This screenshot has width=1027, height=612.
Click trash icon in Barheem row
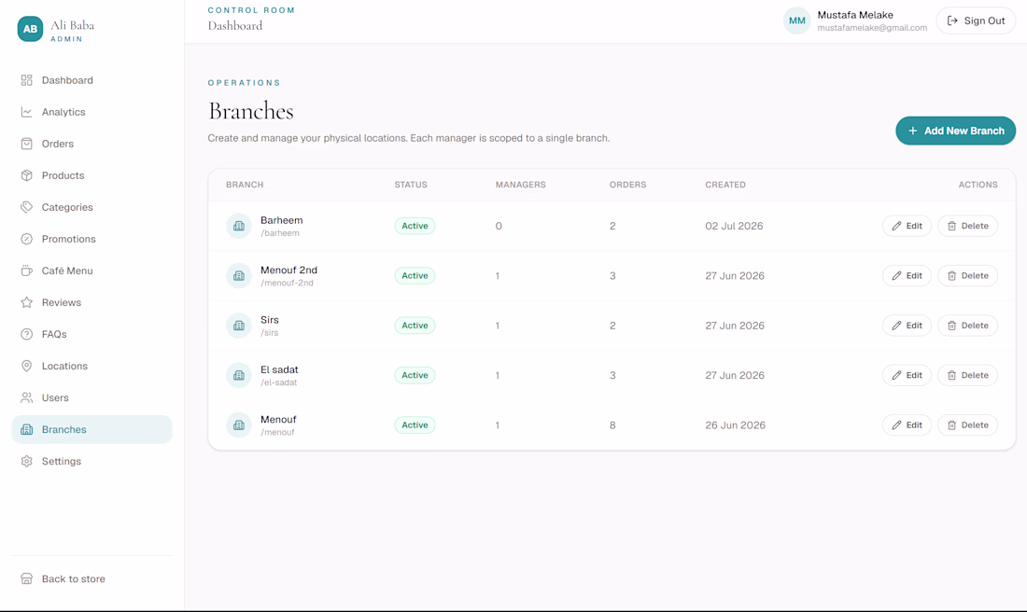[x=951, y=226]
